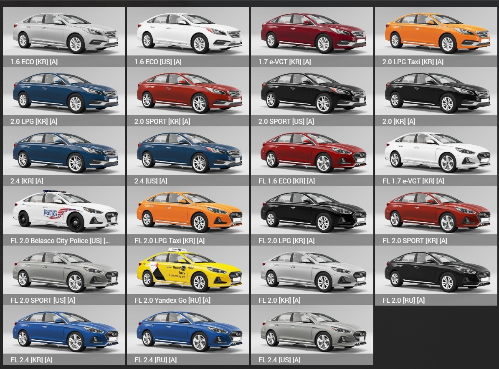The width and height of the screenshot is (499, 369).
Task: Select the blue 2.0 LPG [KR] car
Action: click(64, 92)
